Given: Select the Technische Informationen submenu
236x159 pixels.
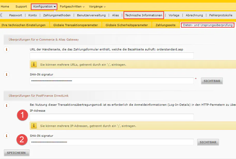Looking at the screenshot, I should point(144,15).
